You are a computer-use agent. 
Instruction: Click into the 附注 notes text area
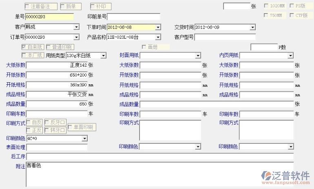click(159, 174)
